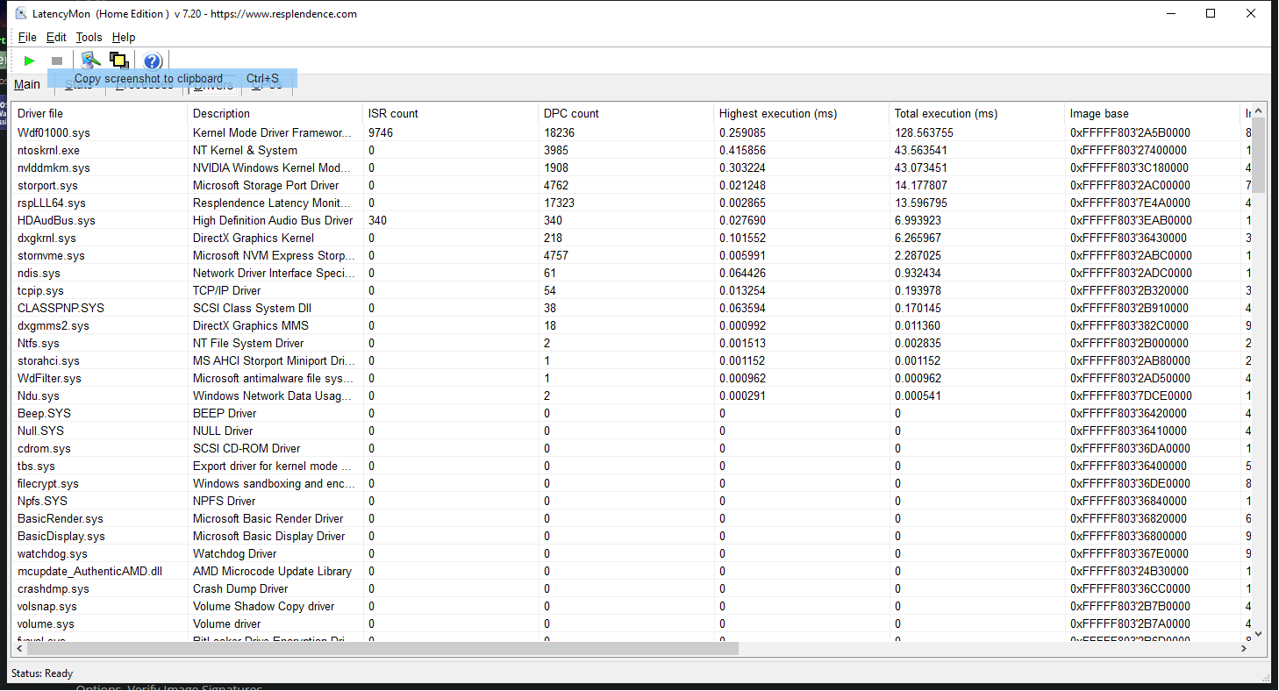Image resolution: width=1279 pixels, height=691 pixels.
Task: Click the highest execution value 0.415856
Action: coord(744,150)
